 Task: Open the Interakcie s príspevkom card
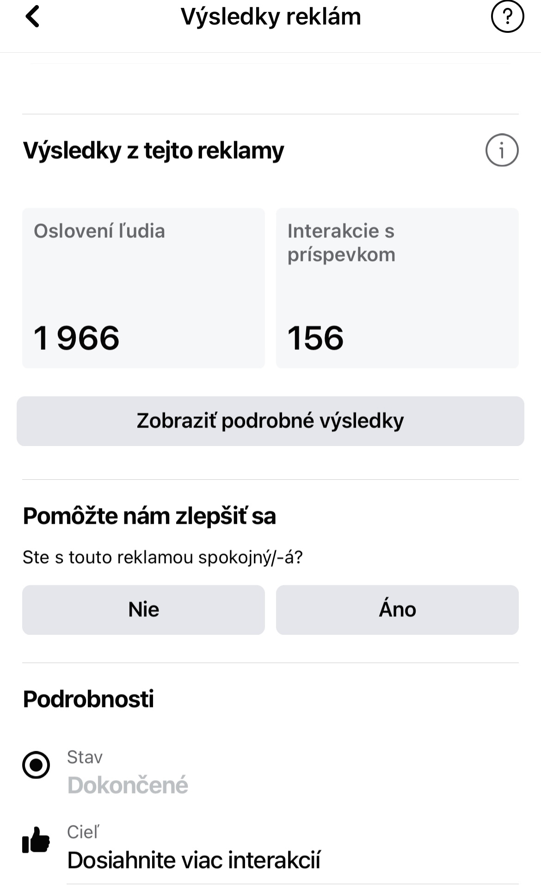397,288
